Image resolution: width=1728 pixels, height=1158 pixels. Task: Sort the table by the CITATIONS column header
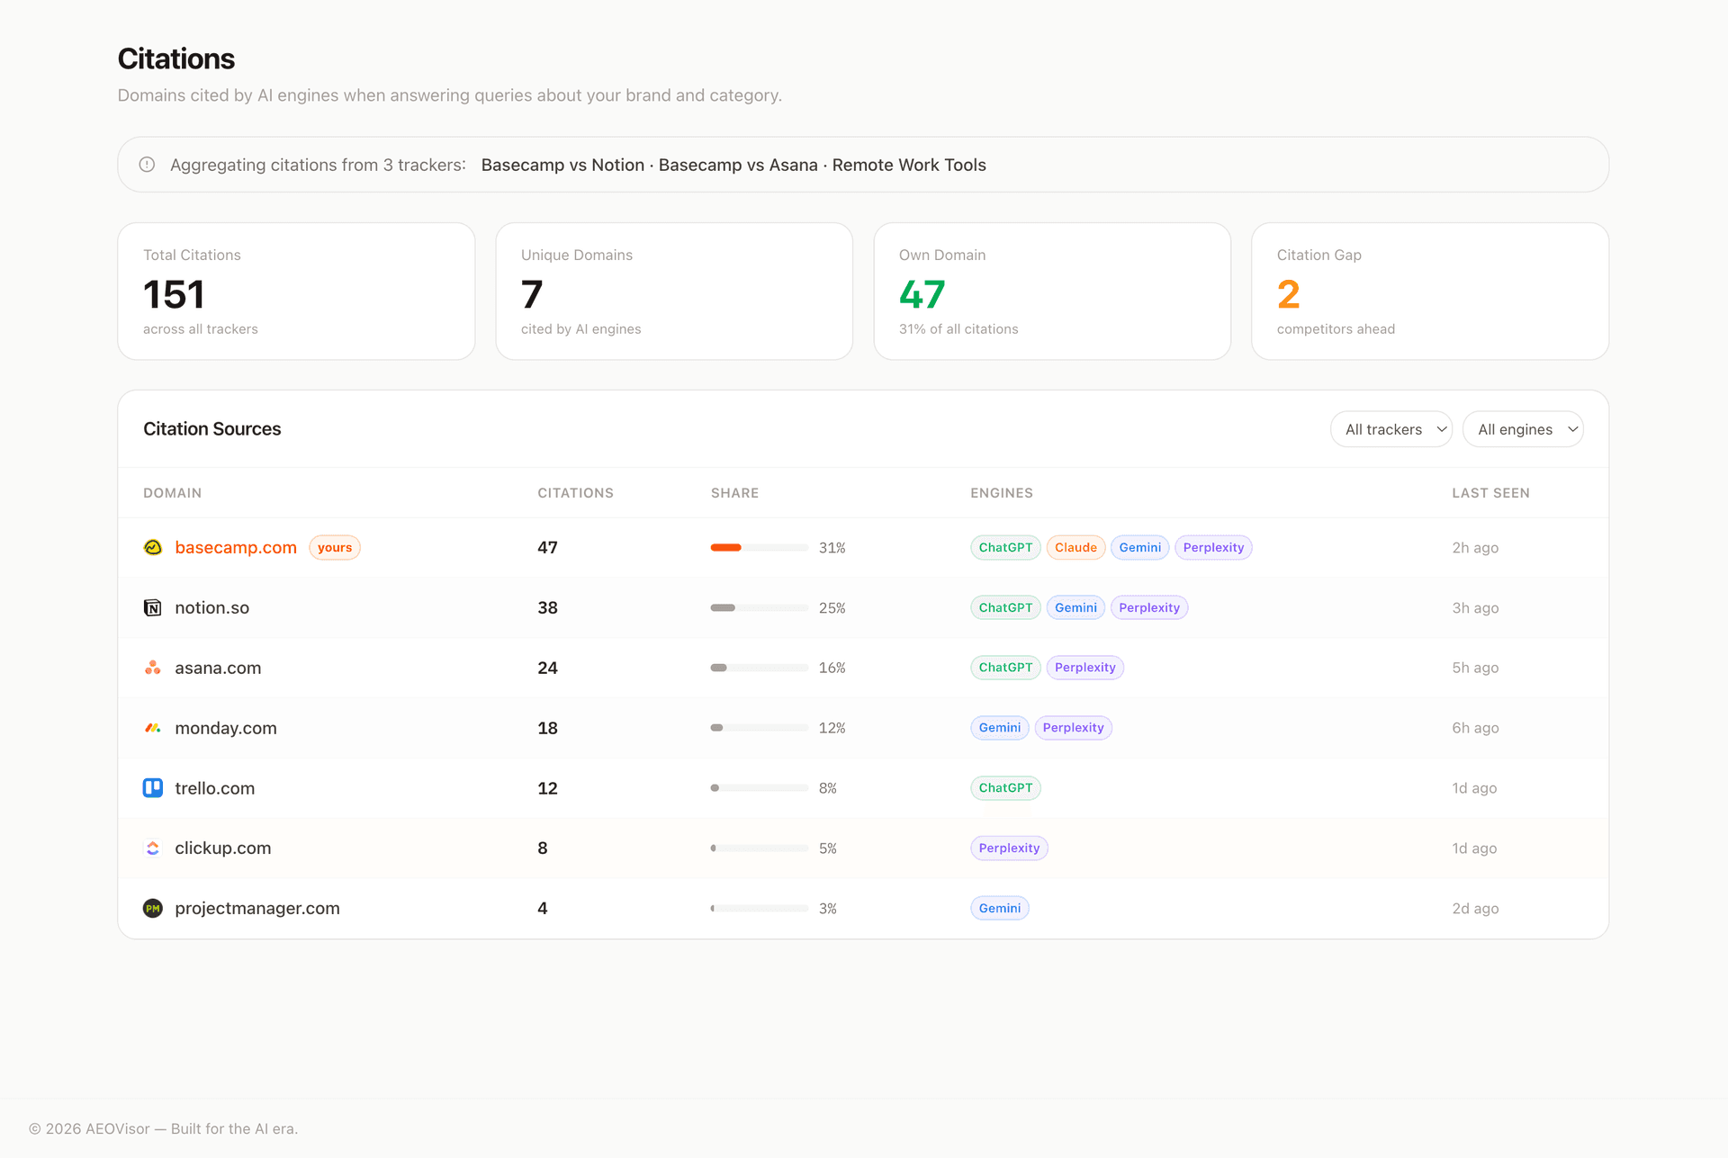click(575, 493)
